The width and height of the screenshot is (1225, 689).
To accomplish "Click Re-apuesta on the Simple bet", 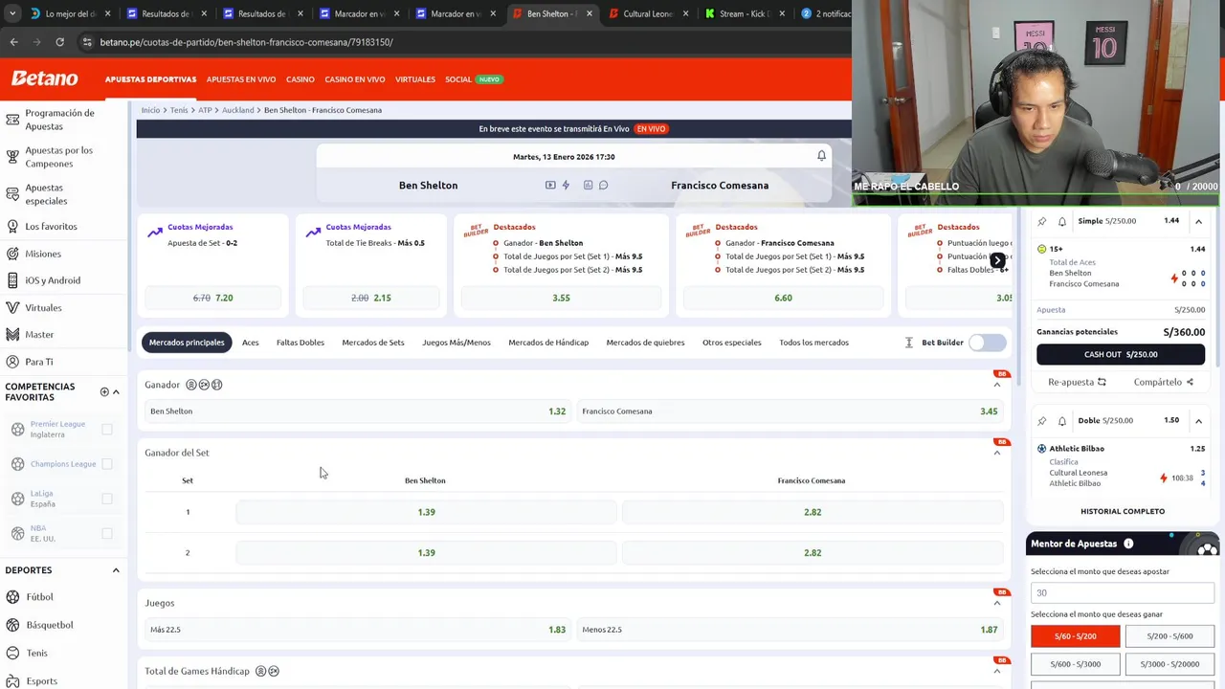I will [1077, 382].
